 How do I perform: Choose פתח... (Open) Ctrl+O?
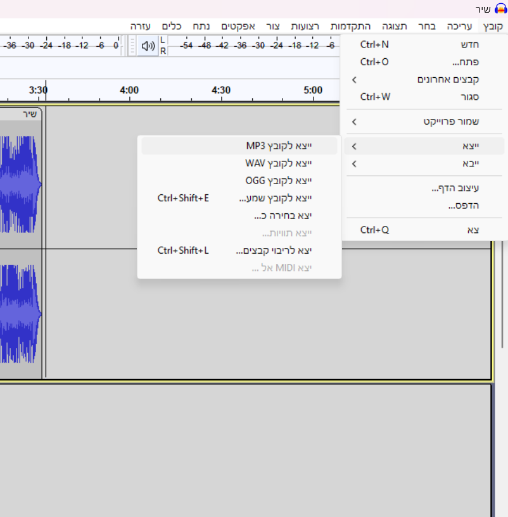(424, 62)
